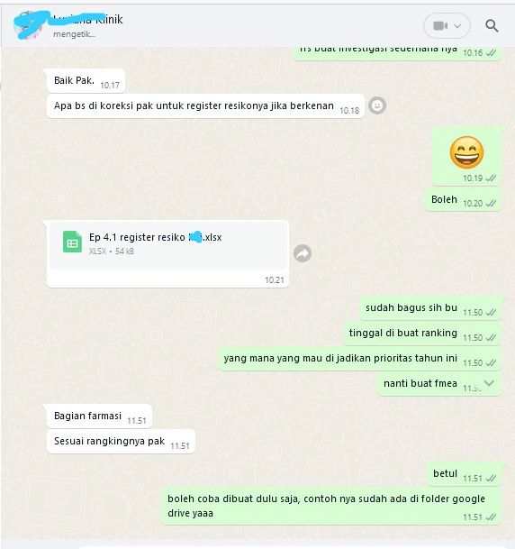React with the emoji smiley button
This screenshot has height=549, width=515.
pos(377,105)
